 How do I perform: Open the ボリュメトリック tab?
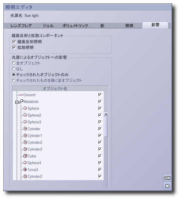coord(75,26)
